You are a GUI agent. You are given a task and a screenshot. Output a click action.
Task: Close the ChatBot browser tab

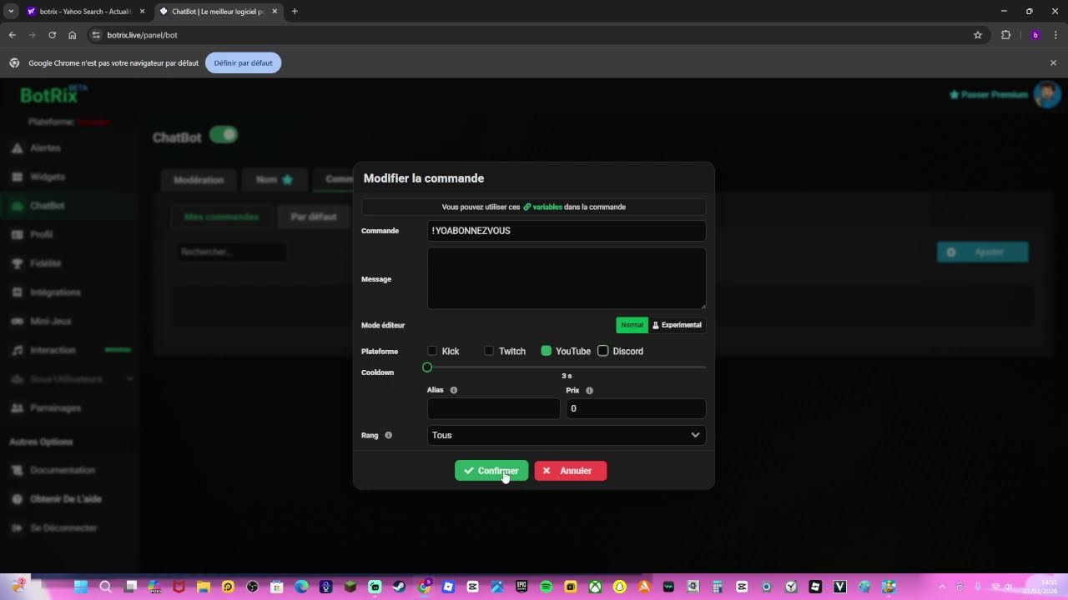click(x=275, y=12)
